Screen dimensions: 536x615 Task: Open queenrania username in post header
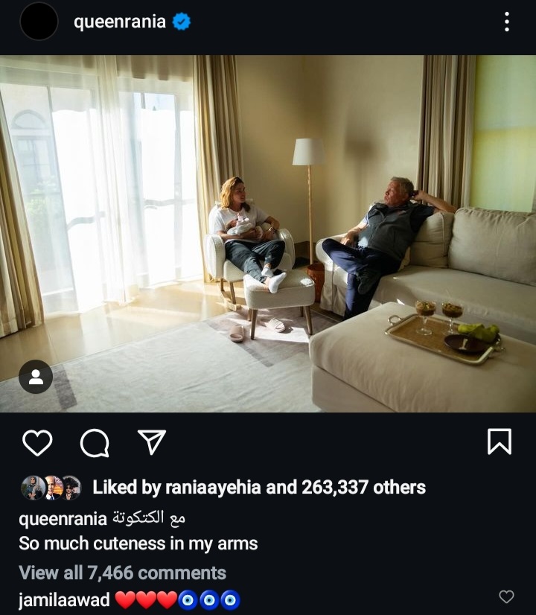coord(120,21)
